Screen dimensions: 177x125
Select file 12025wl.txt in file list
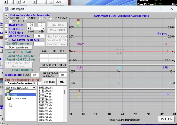pyautogui.click(x=45, y=97)
